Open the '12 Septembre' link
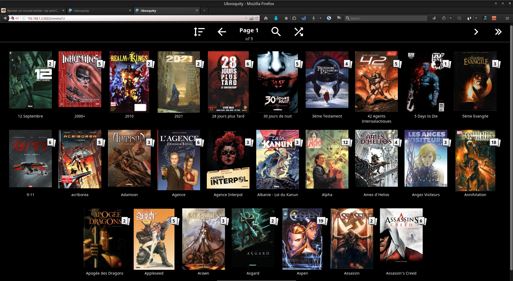 (30, 116)
